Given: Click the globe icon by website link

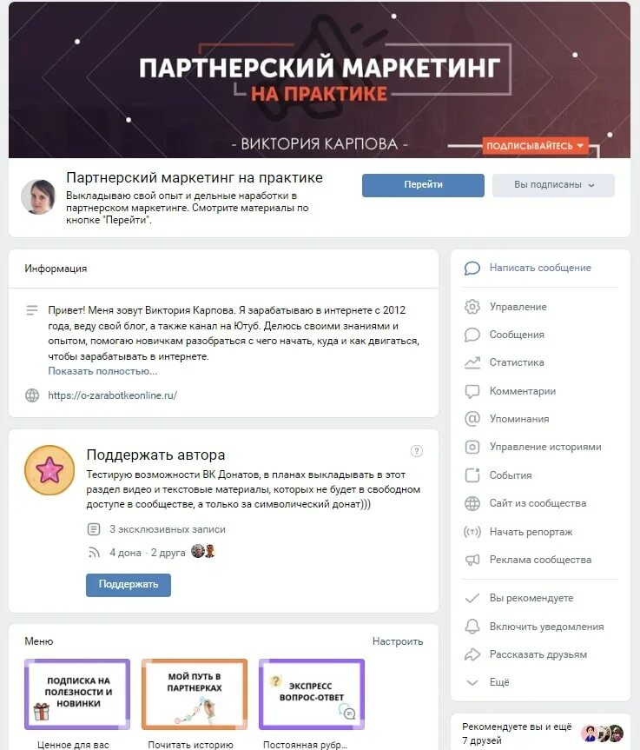Looking at the screenshot, I should [x=32, y=395].
